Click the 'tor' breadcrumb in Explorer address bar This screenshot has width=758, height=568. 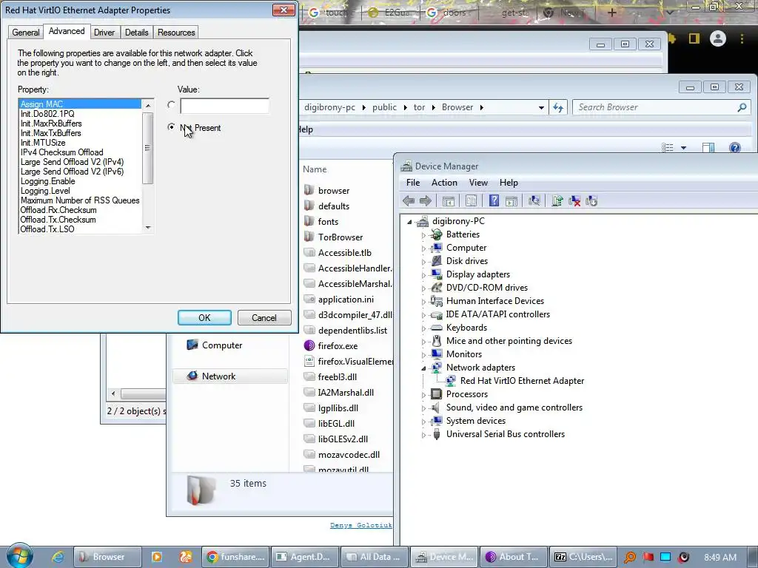coord(419,107)
